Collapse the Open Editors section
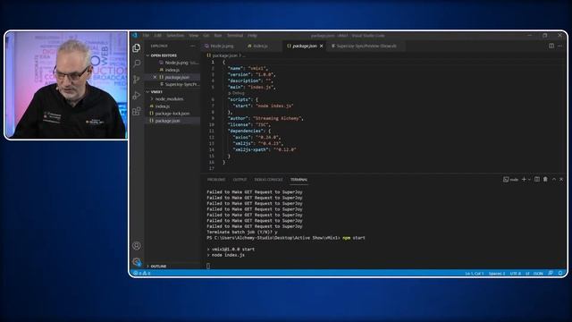Screen dimensions: 572x322 [x=164, y=55]
